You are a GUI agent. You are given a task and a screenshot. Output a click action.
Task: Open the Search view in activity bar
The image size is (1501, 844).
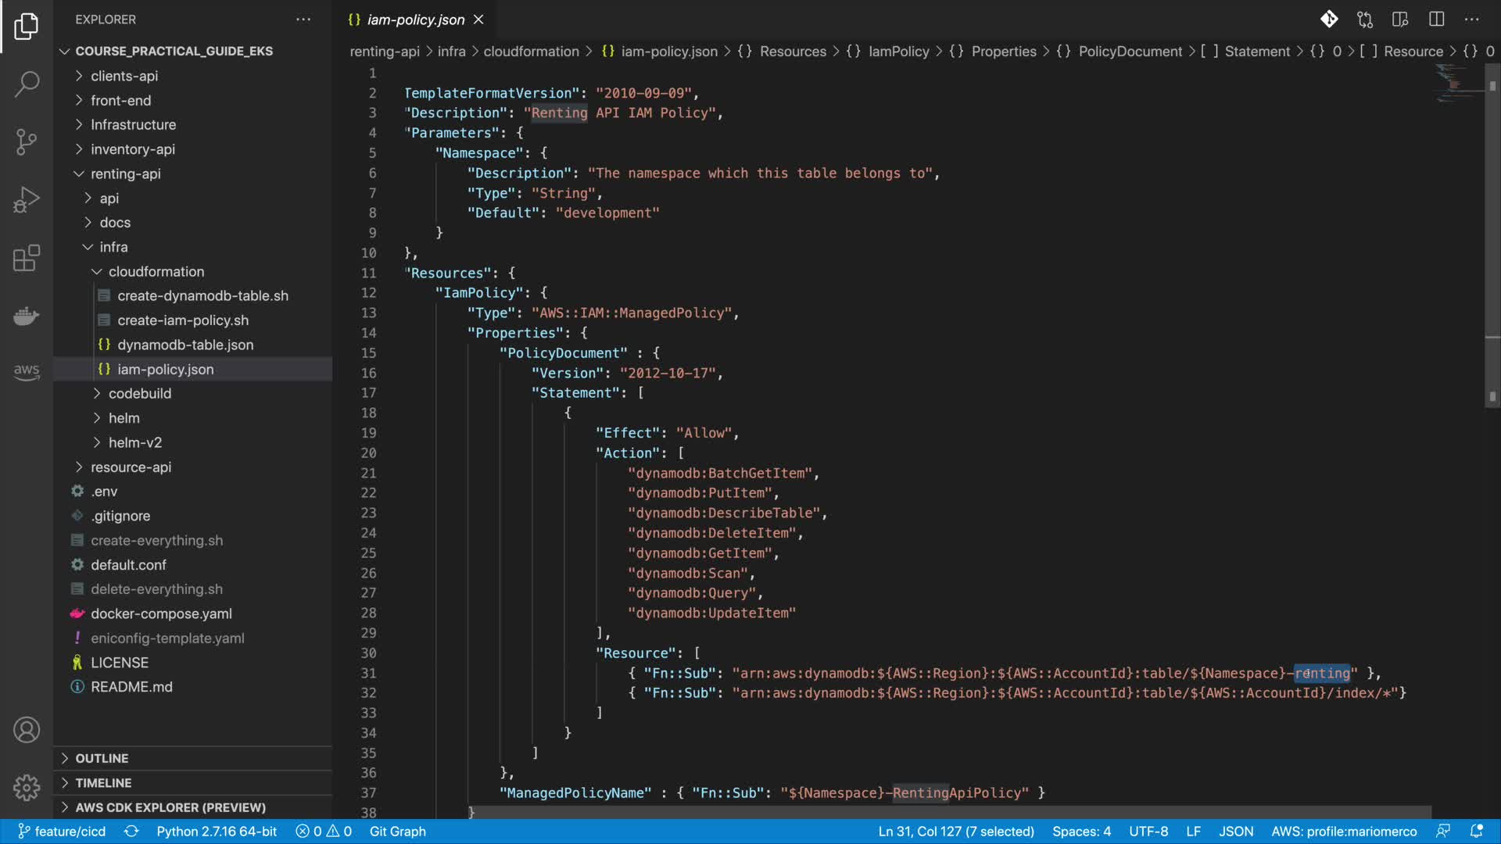[27, 84]
